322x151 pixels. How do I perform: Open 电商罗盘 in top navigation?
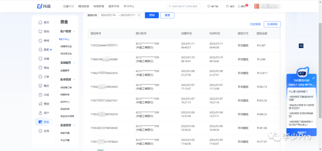pyautogui.click(x=99, y=6)
